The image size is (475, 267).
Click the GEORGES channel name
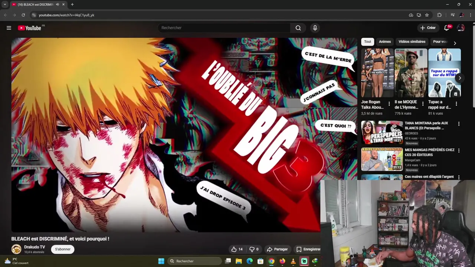411,133
